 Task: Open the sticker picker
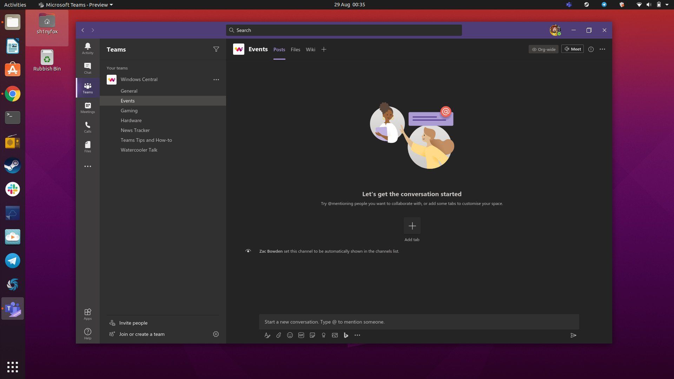click(x=312, y=335)
